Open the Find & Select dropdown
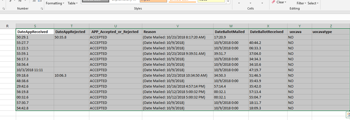 coord(313,3)
